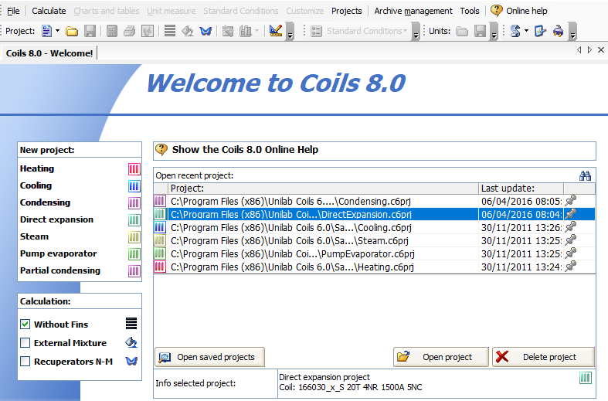Expand the Units toolbar overflow options

494,32
